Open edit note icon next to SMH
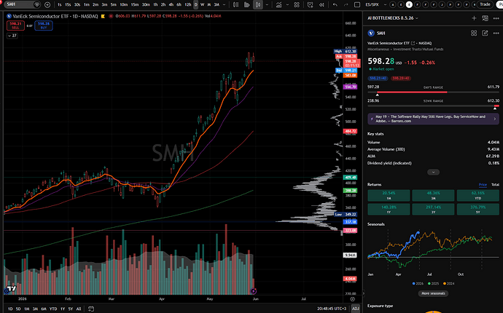The image size is (503, 313). [485, 33]
